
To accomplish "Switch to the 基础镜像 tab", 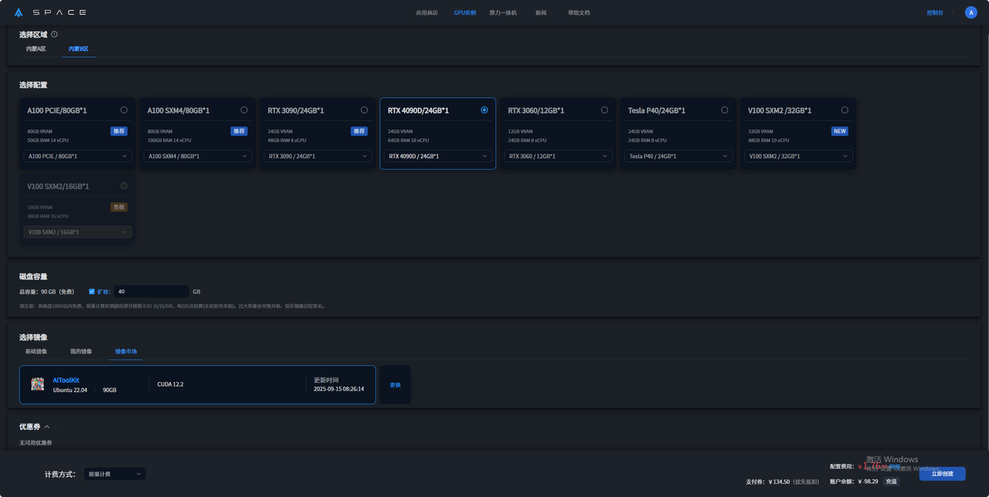I will pyautogui.click(x=36, y=351).
